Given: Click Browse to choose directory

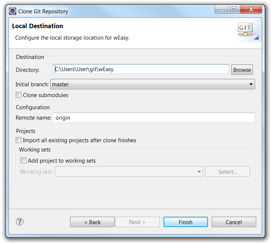Looking at the screenshot, I should coord(242,70).
